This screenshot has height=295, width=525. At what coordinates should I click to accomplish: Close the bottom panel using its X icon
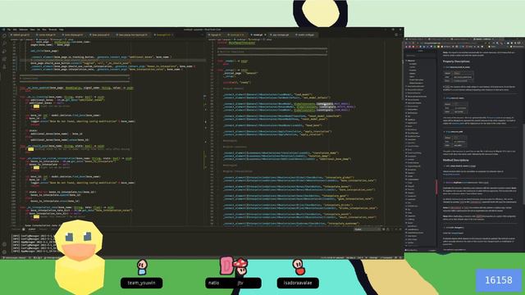coord(400,229)
